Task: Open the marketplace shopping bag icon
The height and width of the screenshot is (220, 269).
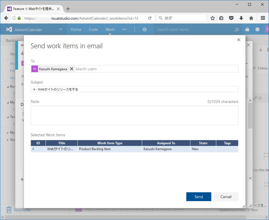Action: [247, 30]
